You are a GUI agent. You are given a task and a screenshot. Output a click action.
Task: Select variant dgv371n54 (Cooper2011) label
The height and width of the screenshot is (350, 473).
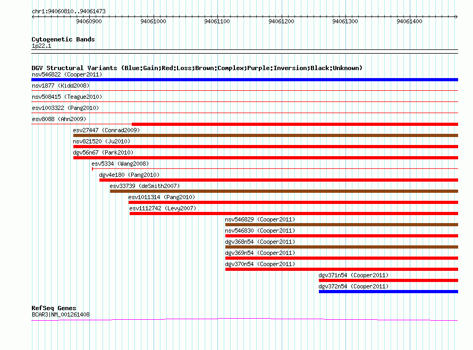[x=353, y=275]
